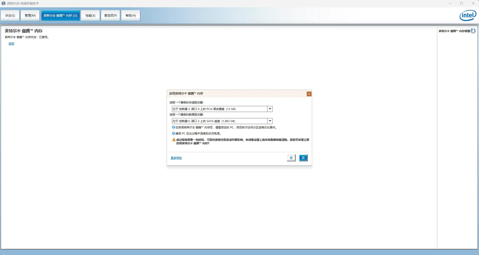Select the 英特尔 傲腾 内存 (O) tab
Image resolution: width=479 pixels, height=255 pixels.
pos(60,16)
